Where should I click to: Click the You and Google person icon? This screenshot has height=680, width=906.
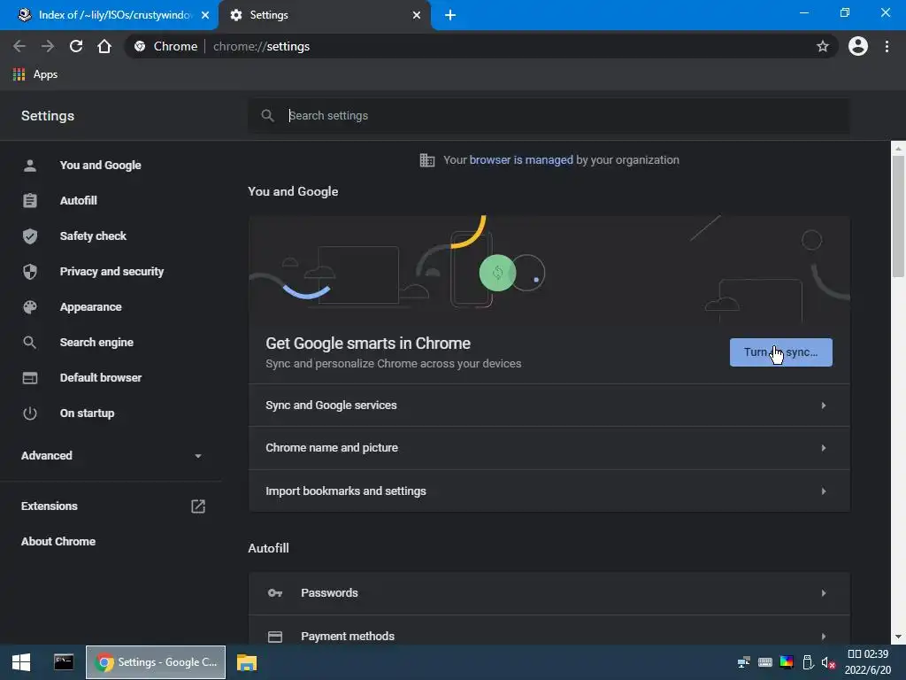click(30, 166)
